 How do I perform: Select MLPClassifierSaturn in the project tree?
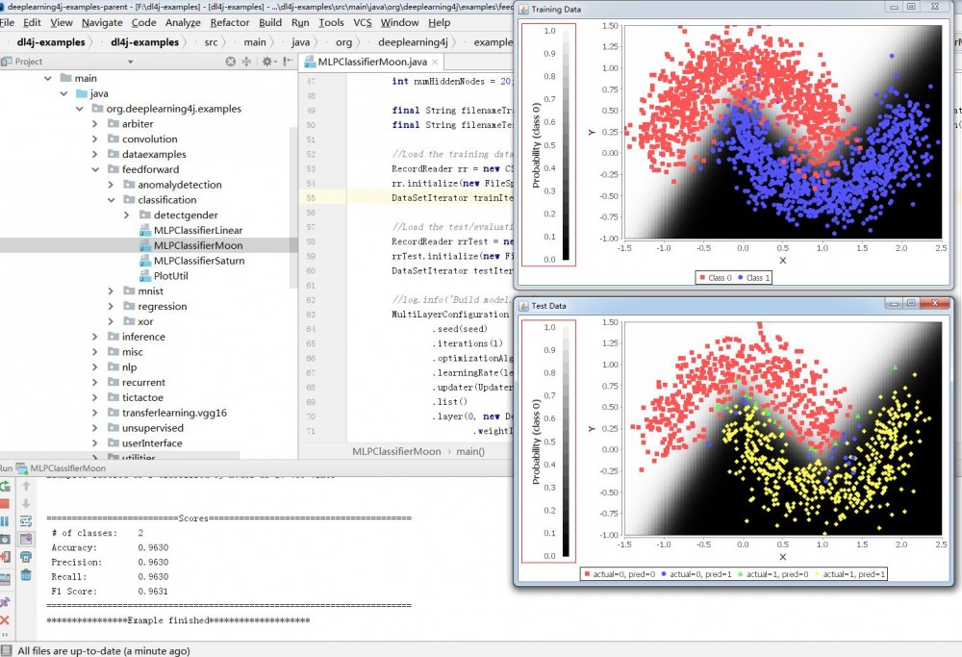click(x=200, y=260)
